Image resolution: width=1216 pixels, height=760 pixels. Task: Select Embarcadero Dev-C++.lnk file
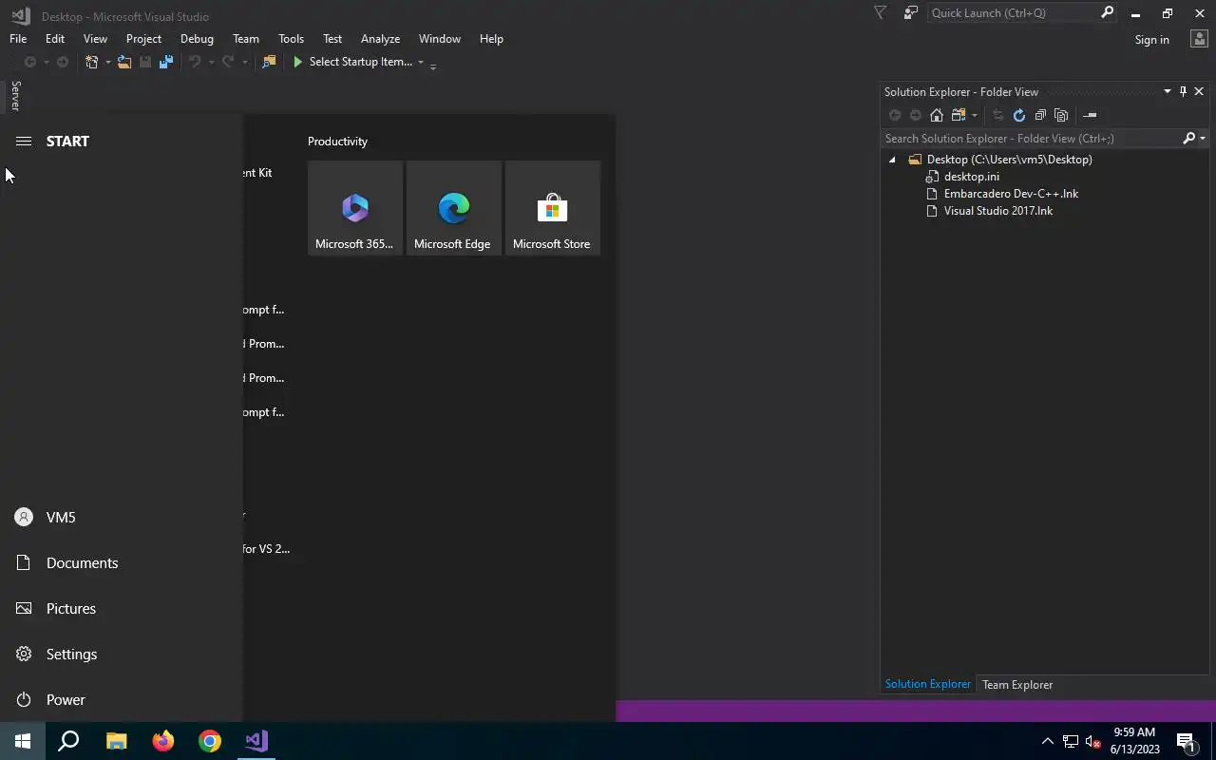(1011, 194)
